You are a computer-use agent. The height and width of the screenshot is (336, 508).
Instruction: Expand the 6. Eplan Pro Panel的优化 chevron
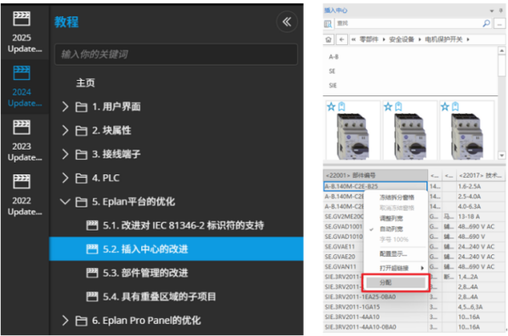coord(66,321)
